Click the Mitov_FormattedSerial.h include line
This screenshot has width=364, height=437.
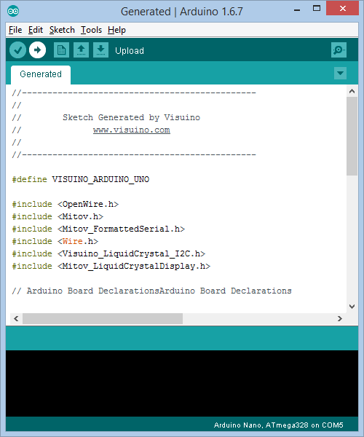click(98, 229)
